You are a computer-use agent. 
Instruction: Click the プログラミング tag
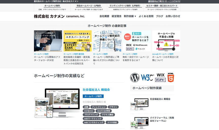(x=91, y=115)
